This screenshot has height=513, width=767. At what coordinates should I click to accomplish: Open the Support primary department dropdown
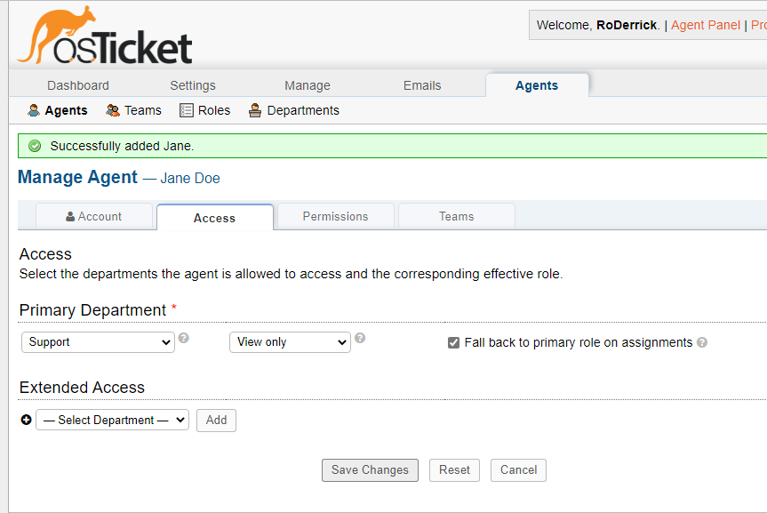98,342
